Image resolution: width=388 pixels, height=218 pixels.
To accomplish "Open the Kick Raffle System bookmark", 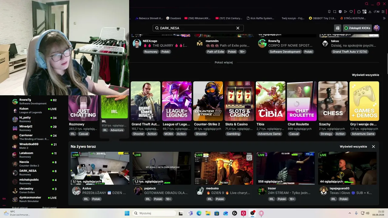I will (x=260, y=18).
